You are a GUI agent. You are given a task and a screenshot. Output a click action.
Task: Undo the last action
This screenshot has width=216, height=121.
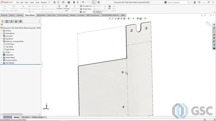click(83, 2)
